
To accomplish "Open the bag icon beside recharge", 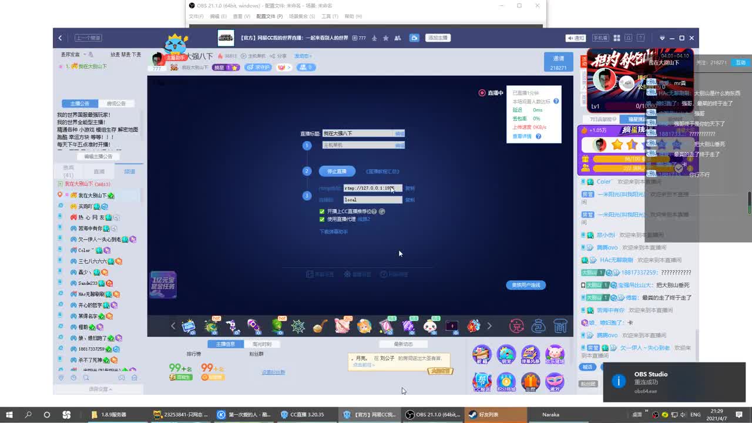I will (x=538, y=325).
